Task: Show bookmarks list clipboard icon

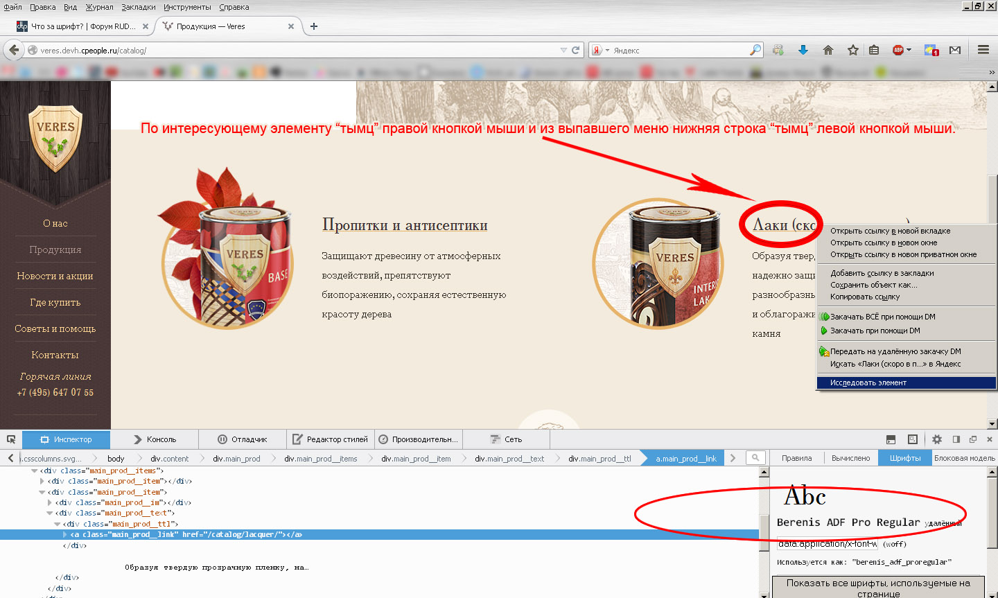Action: click(874, 50)
